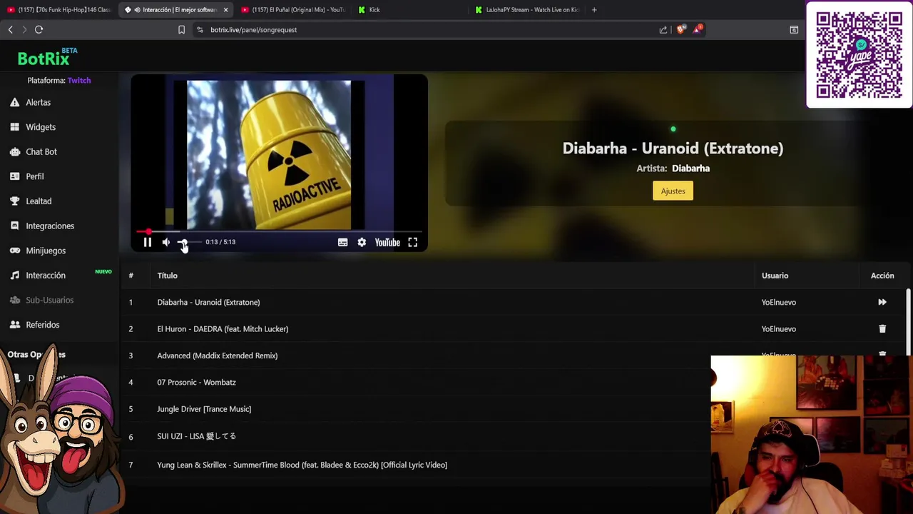Click the Usuario column header

pyautogui.click(x=775, y=276)
